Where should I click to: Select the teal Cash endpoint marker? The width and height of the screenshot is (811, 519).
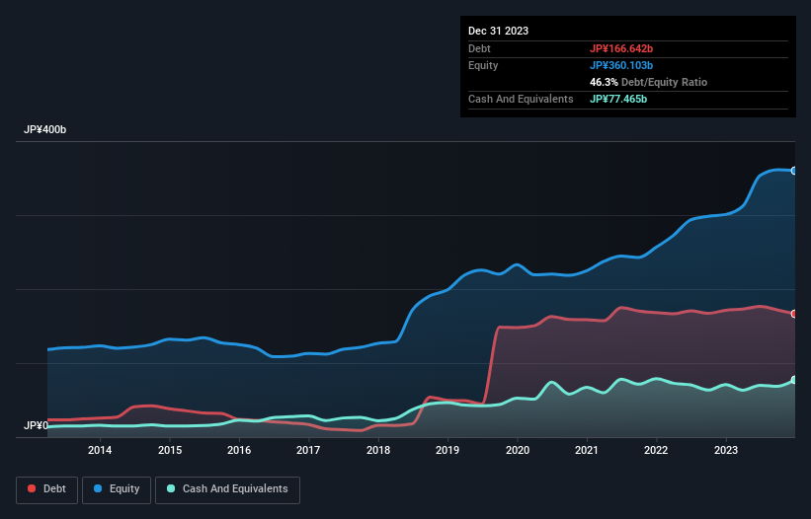click(794, 380)
